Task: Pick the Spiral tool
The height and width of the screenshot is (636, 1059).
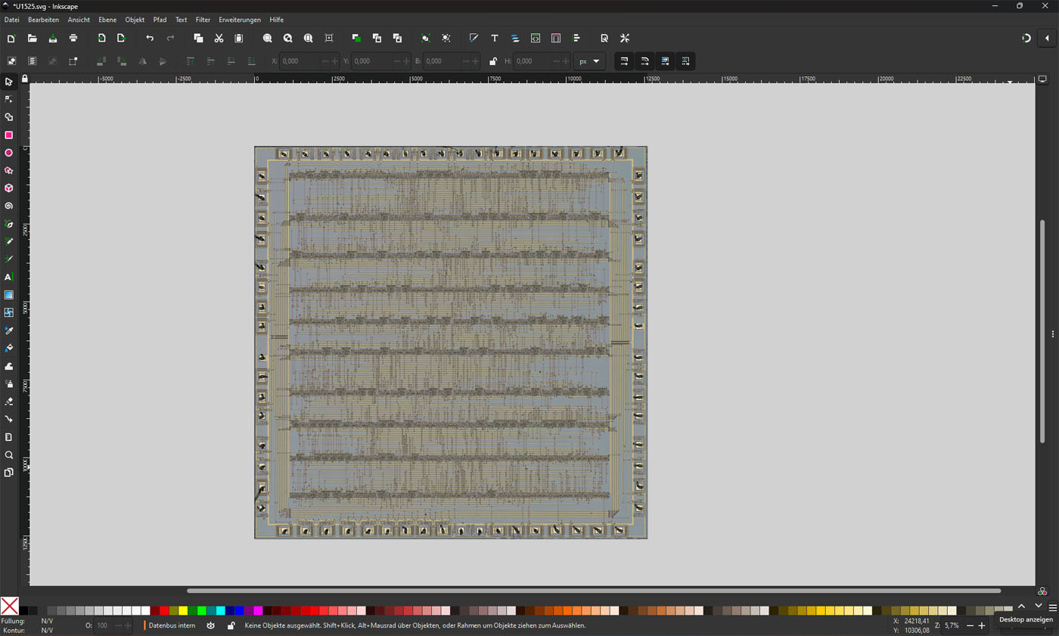Action: coord(8,206)
